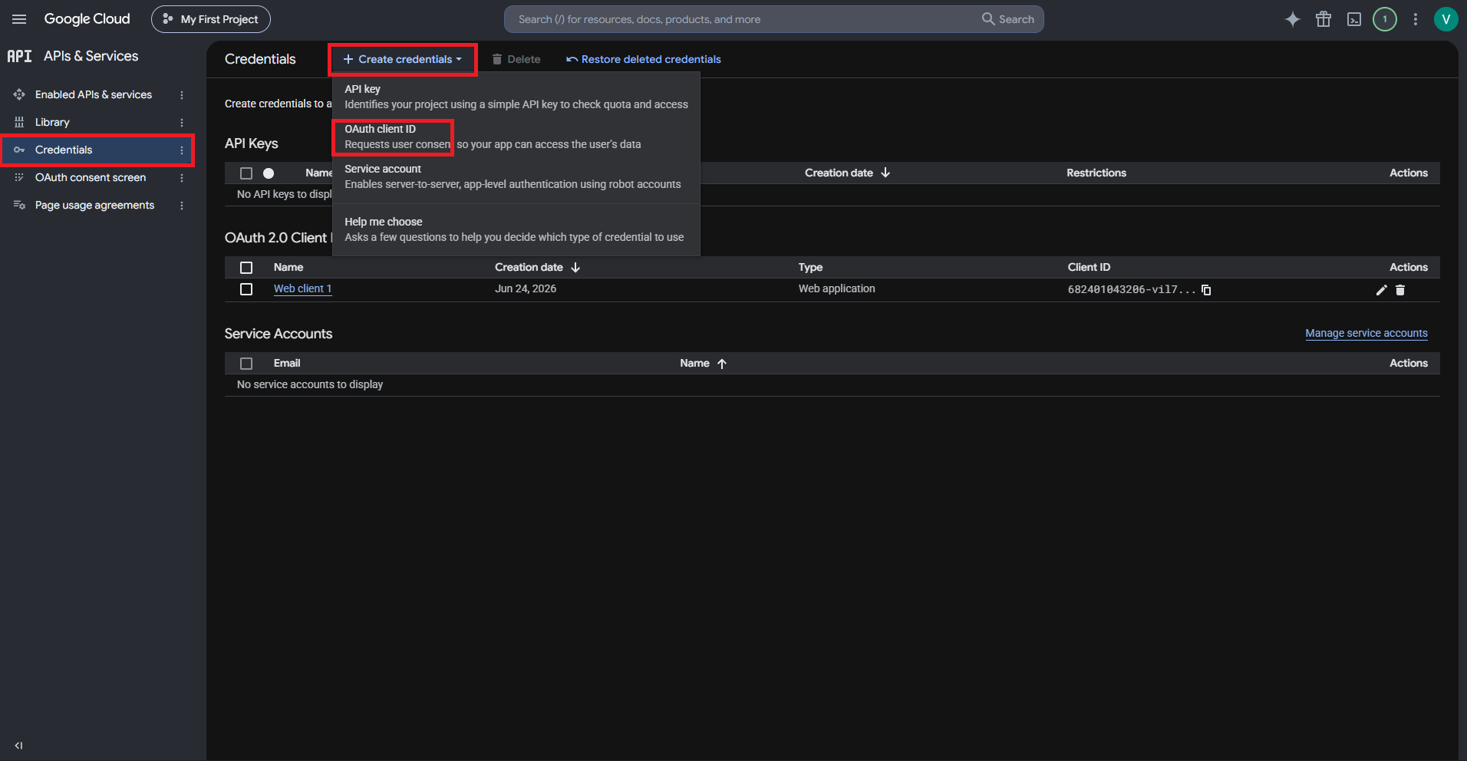
Task: Choose API key from the menu
Action: 516,97
